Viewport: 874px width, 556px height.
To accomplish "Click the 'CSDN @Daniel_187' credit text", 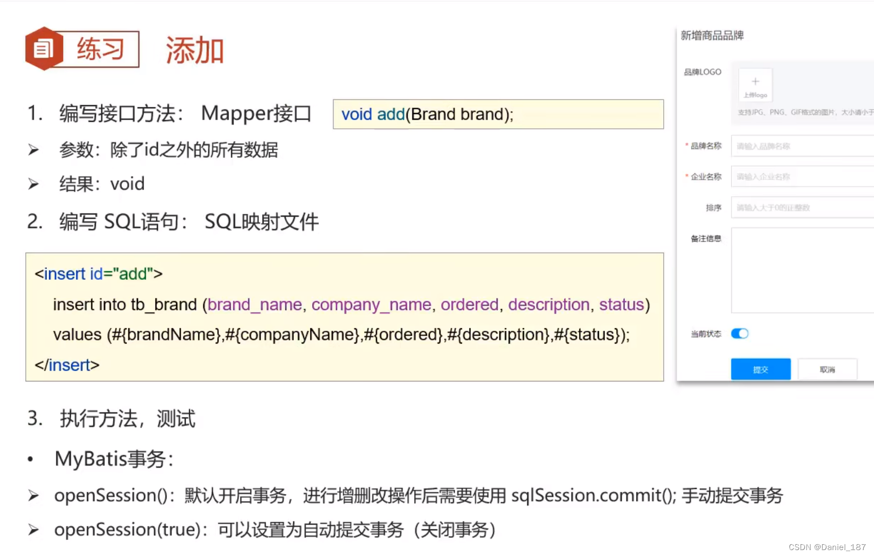I will pyautogui.click(x=827, y=547).
